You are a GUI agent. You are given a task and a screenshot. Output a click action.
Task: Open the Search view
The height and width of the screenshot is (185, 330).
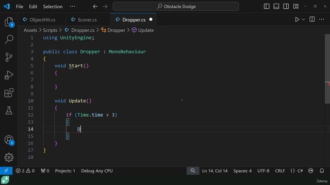[x=9, y=39]
